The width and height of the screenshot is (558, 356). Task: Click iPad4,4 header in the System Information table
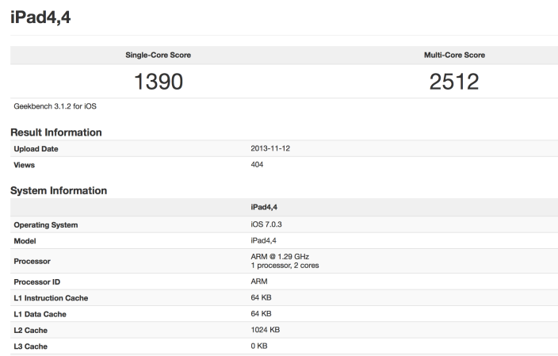click(x=263, y=208)
